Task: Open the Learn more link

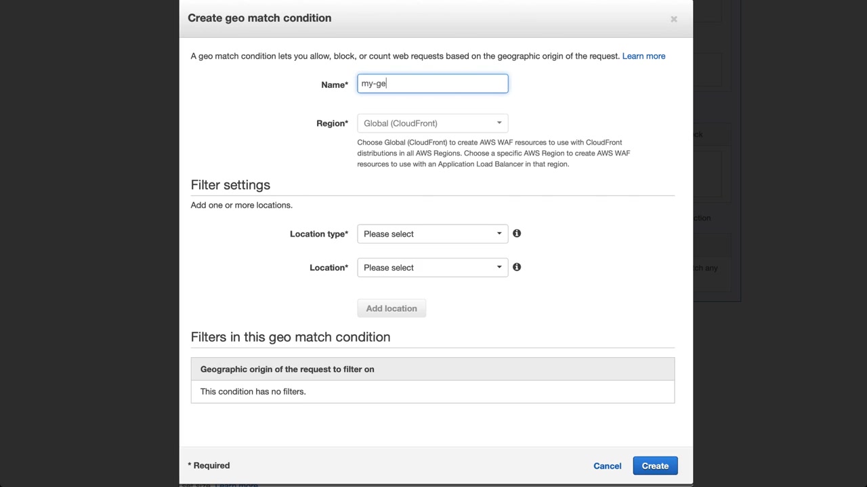Action: pos(643,56)
